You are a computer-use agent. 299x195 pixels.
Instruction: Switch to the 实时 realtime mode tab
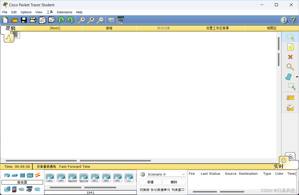click(x=279, y=166)
